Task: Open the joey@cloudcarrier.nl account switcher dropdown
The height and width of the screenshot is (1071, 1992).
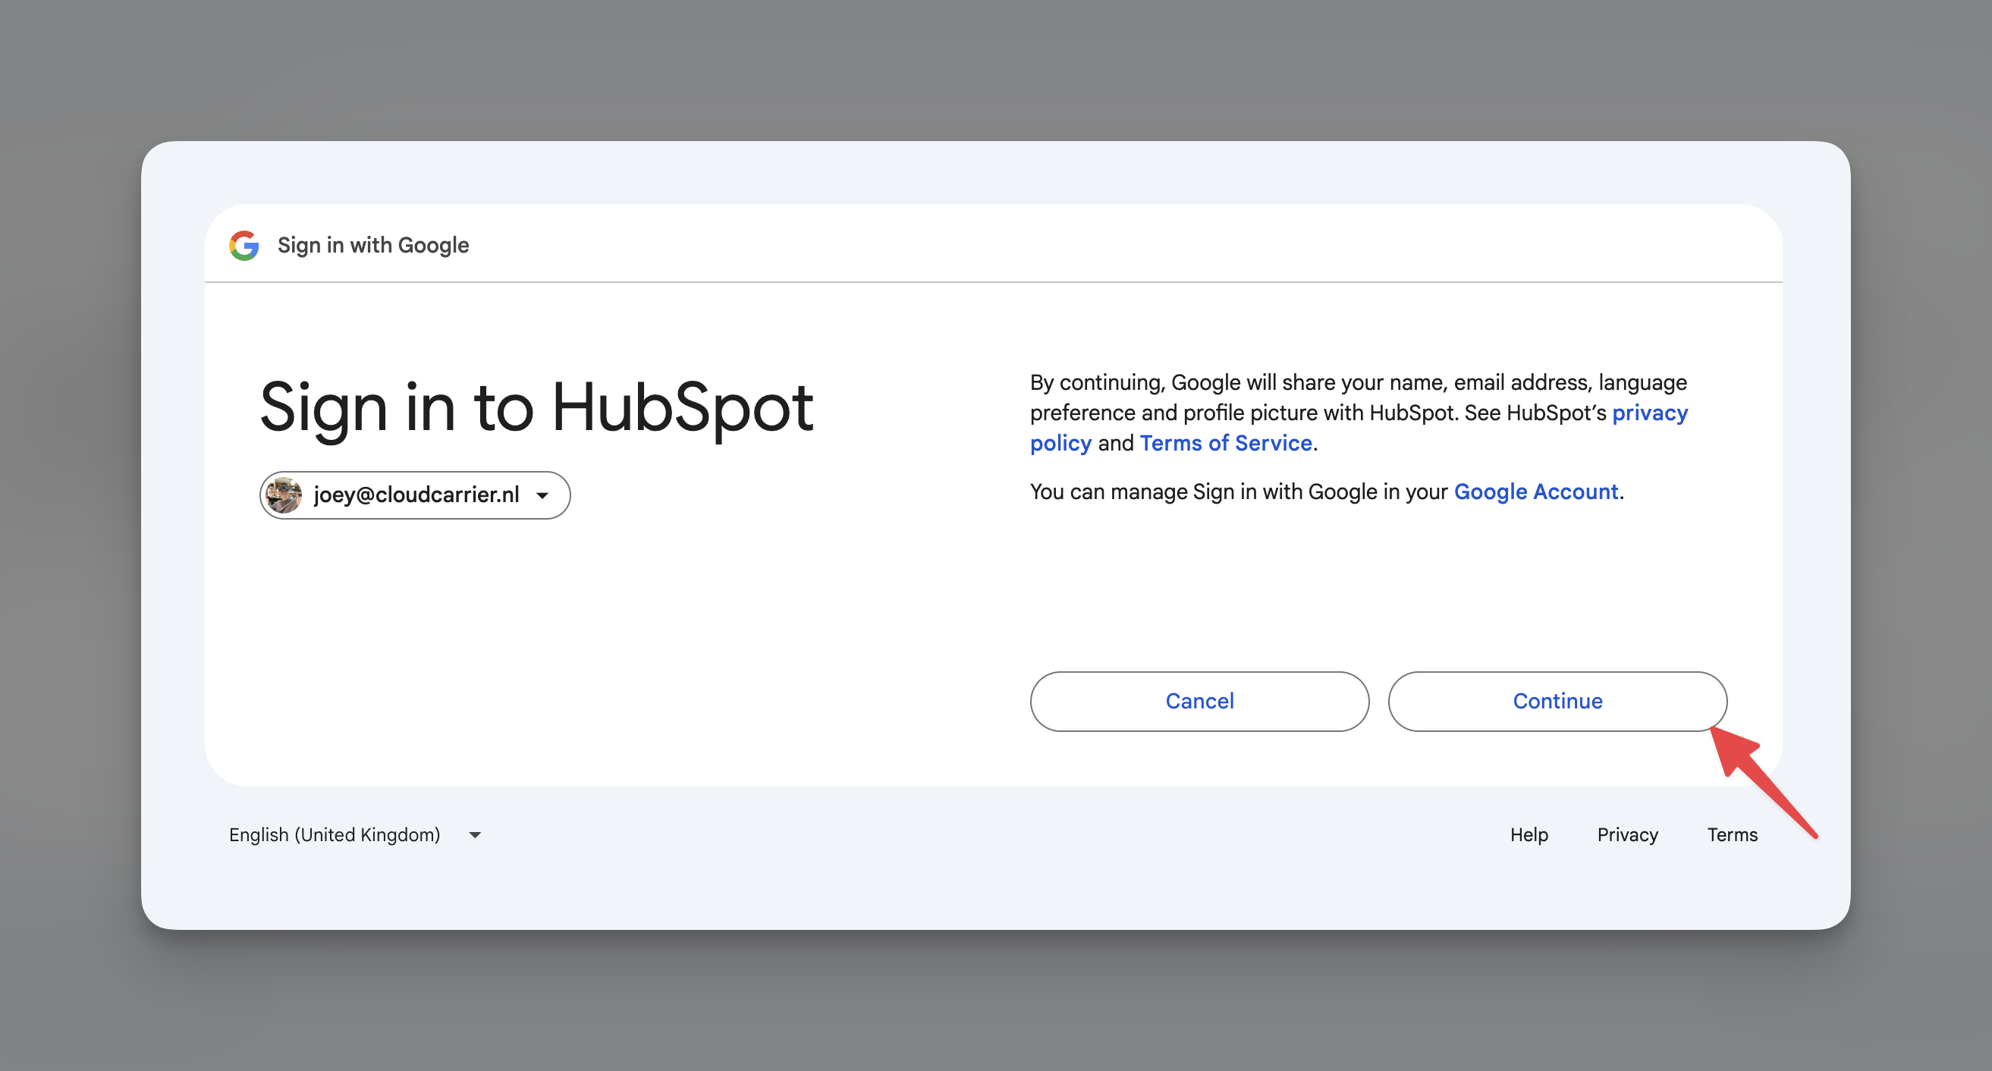Action: 415,495
